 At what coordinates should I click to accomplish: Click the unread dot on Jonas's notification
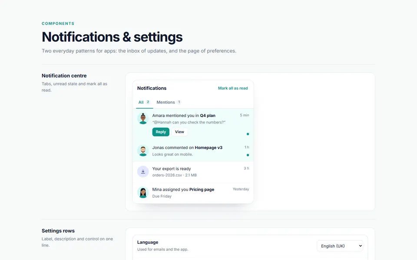248,155
